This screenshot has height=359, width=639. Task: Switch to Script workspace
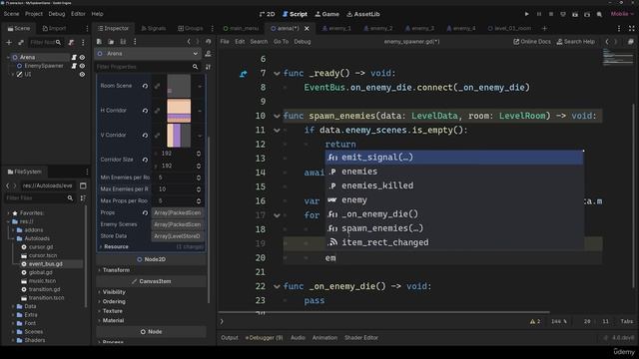[296, 14]
